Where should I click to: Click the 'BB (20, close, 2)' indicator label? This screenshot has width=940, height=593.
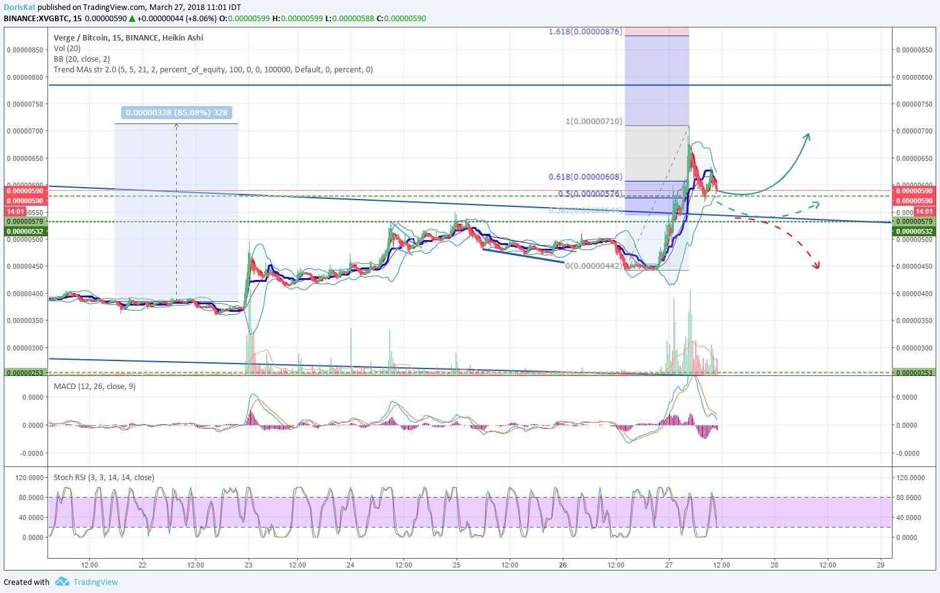[x=82, y=59]
